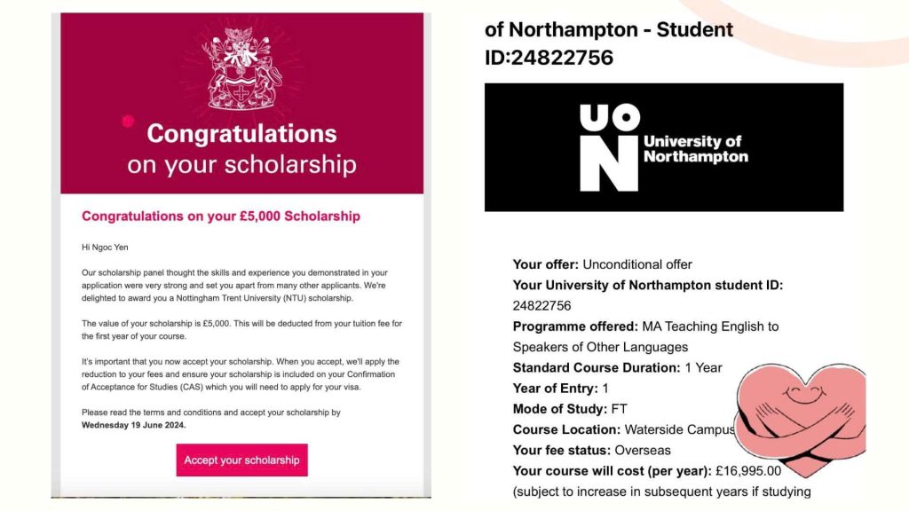909x511 pixels.
Task: Select the Waterside Campus course location
Action: point(680,429)
